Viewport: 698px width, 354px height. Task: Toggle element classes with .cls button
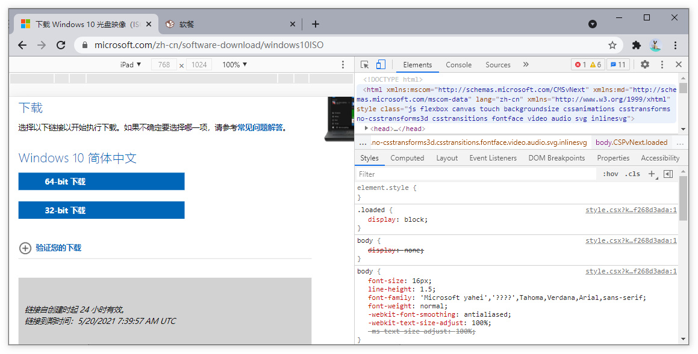(x=632, y=174)
